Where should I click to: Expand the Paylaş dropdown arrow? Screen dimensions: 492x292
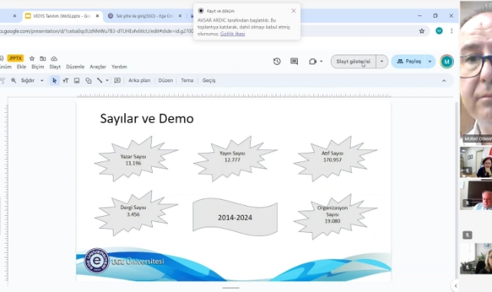[430, 61]
